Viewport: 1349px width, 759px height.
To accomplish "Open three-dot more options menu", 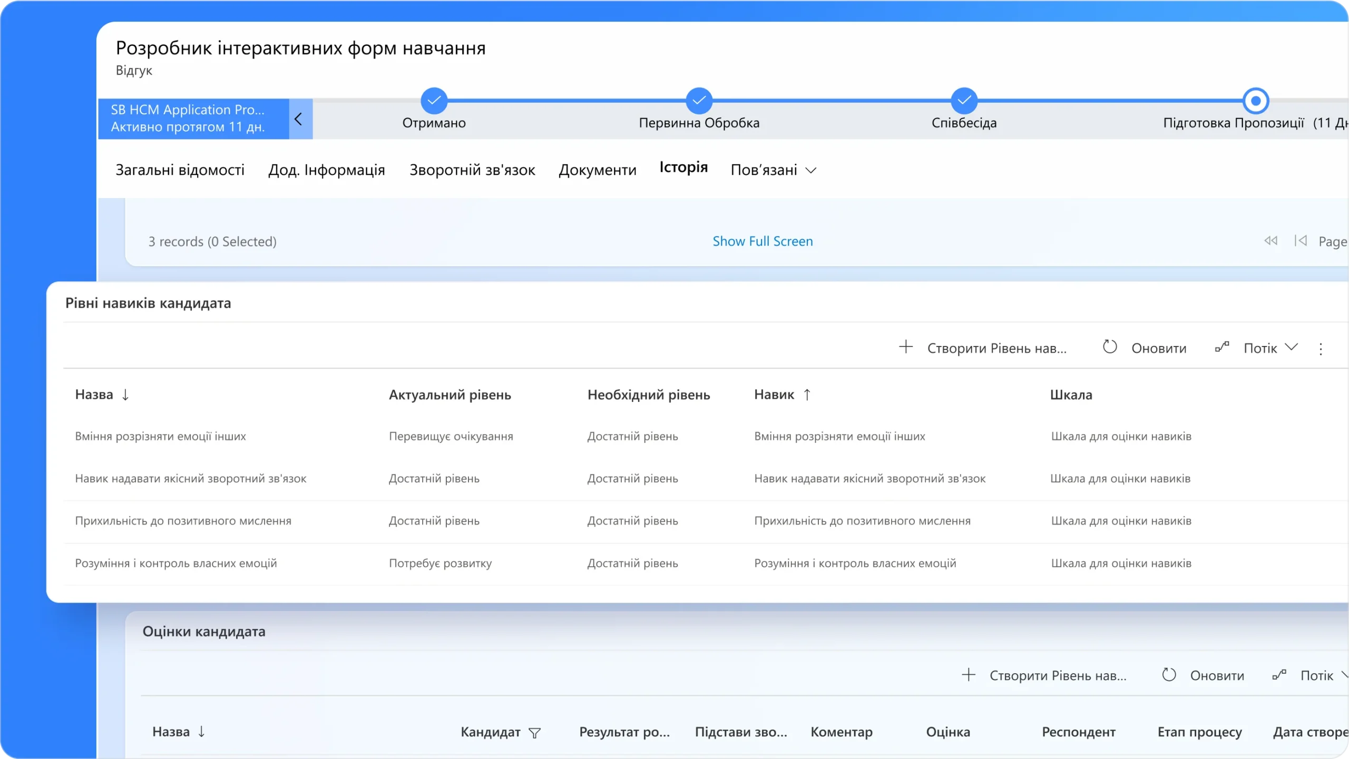I will 1321,349.
